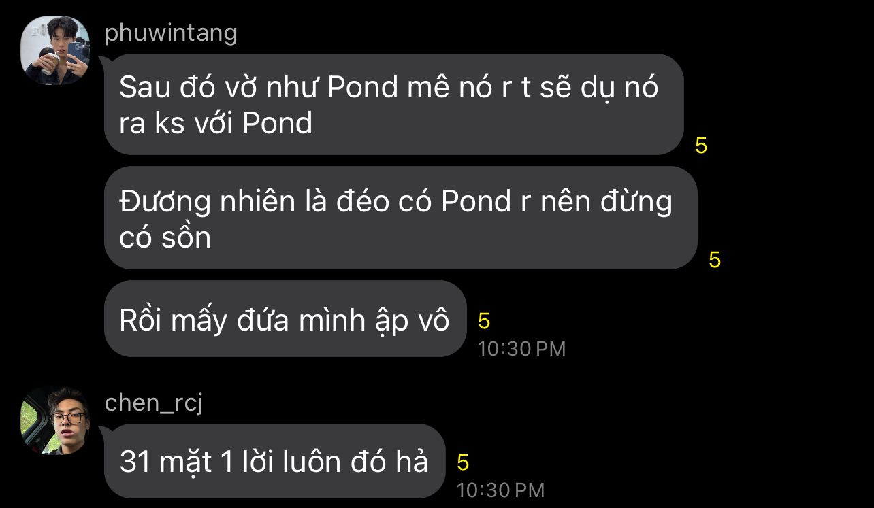Select the "Rồi mấy đứa mình ập vô" message bubble
Screen dimensions: 874x508
(x=285, y=319)
